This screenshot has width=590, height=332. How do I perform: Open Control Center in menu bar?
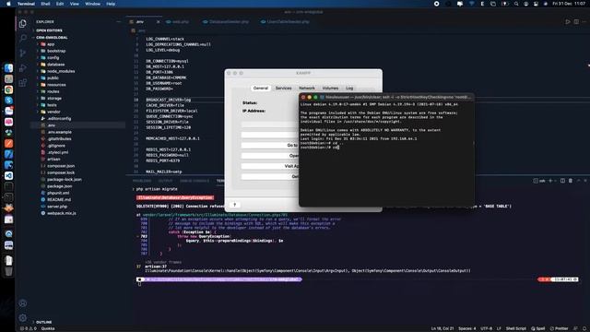536,4
